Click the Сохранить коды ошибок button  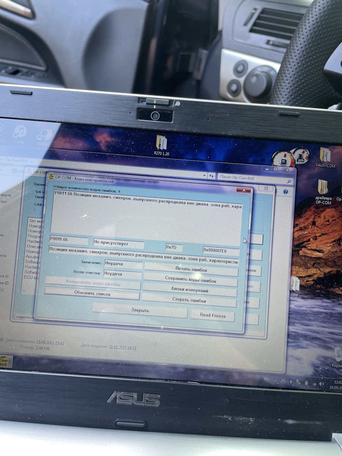[191, 280]
